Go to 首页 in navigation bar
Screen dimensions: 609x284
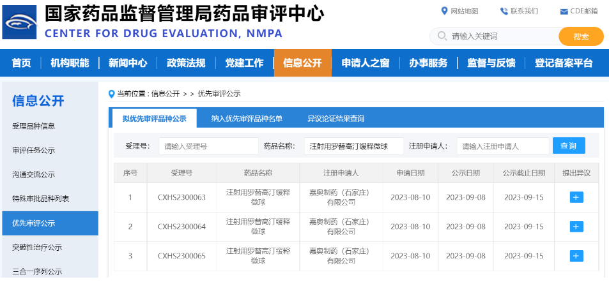[x=21, y=63]
